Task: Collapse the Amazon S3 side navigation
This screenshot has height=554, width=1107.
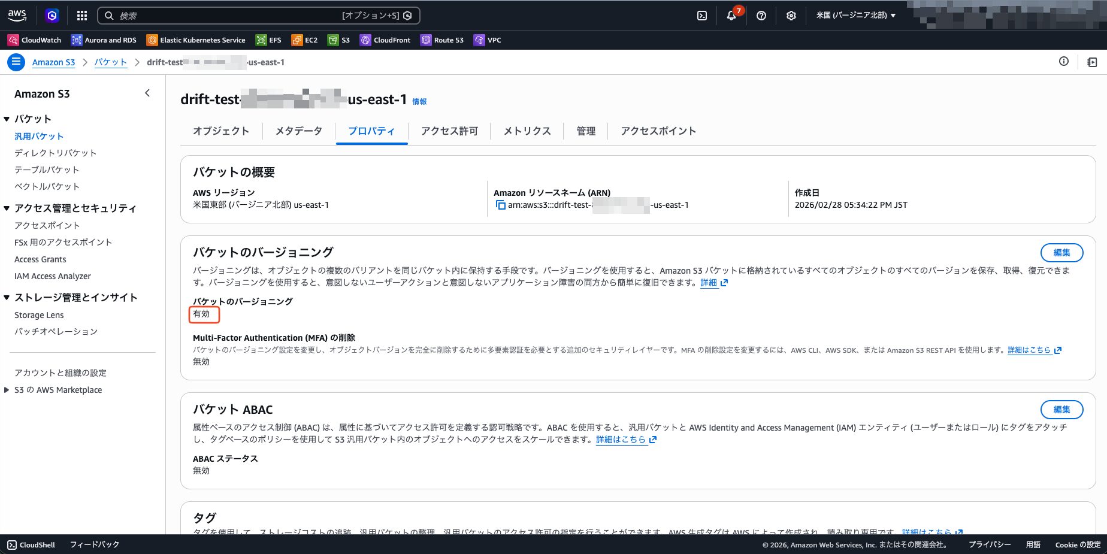Action: (x=147, y=93)
